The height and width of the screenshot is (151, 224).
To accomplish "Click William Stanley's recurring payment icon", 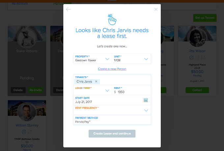I will pos(24,132).
